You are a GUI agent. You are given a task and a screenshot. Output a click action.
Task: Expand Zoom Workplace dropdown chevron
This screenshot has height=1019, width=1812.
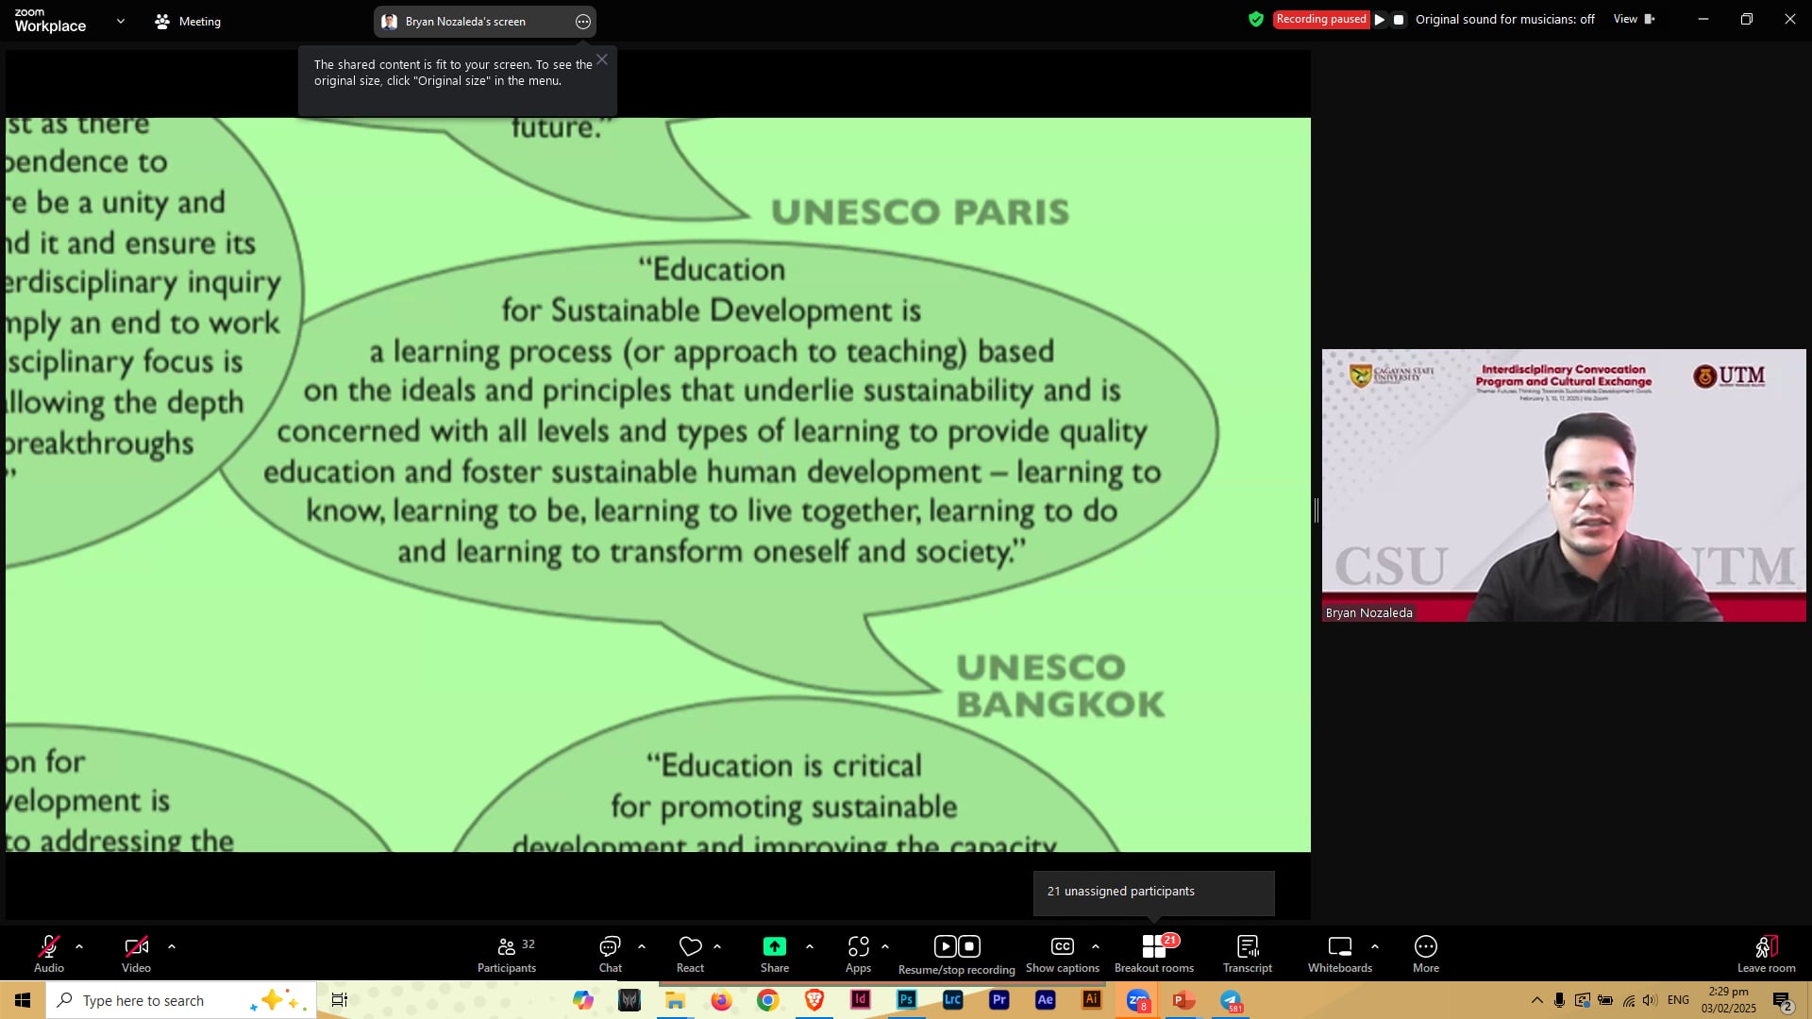point(121,21)
